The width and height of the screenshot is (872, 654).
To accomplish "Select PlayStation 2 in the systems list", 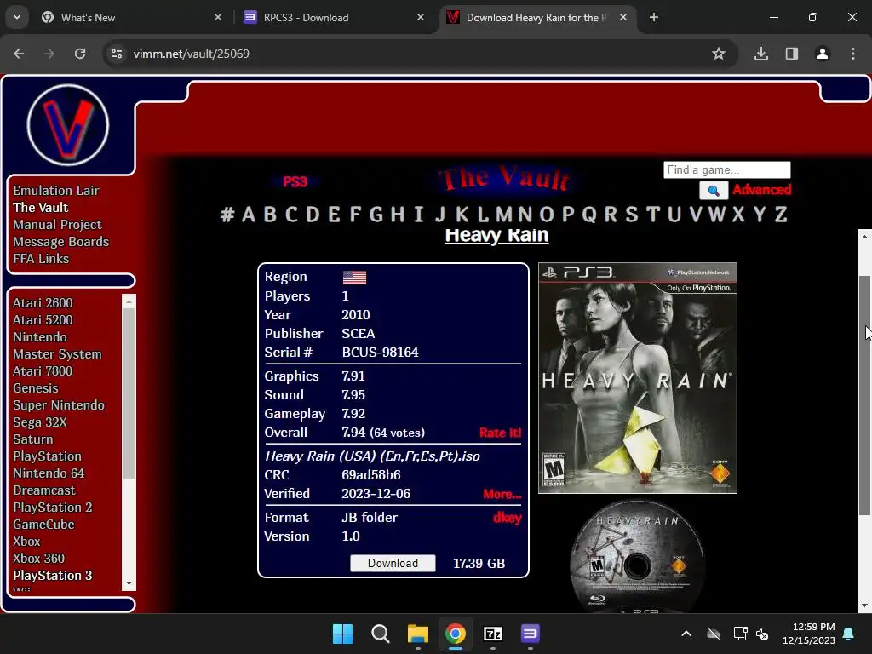I will pos(53,508).
